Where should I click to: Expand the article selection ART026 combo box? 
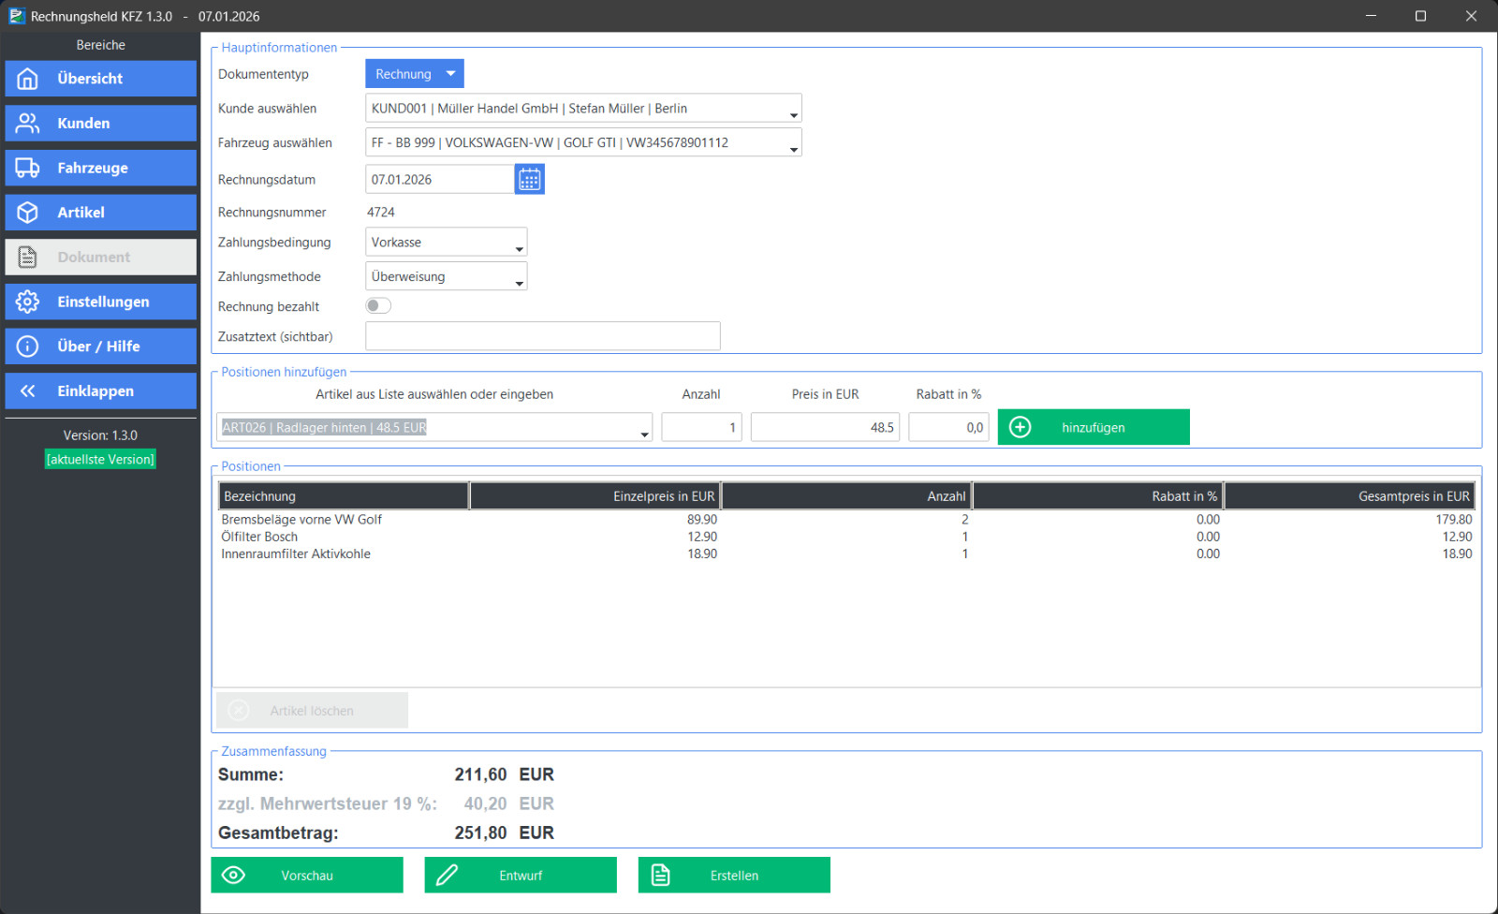pos(644,434)
